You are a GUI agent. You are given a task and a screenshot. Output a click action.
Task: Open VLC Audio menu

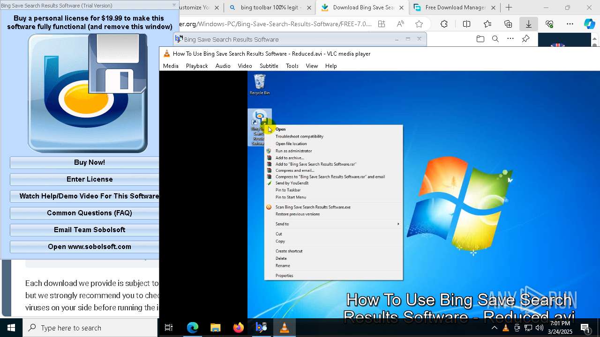(x=223, y=66)
